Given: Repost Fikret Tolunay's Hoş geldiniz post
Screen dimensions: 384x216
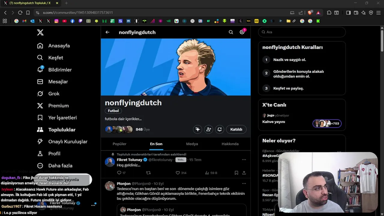Looking at the screenshot, I should (x=148, y=173).
